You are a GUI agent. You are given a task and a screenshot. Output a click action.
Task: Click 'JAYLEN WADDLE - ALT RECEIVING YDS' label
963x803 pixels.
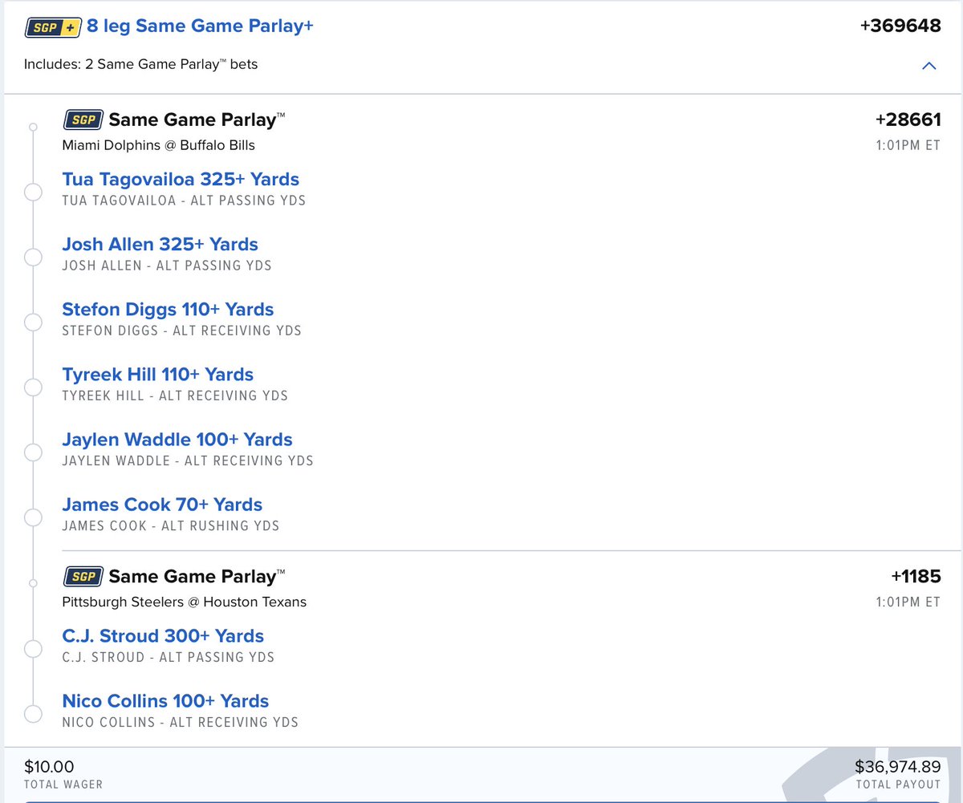[188, 460]
